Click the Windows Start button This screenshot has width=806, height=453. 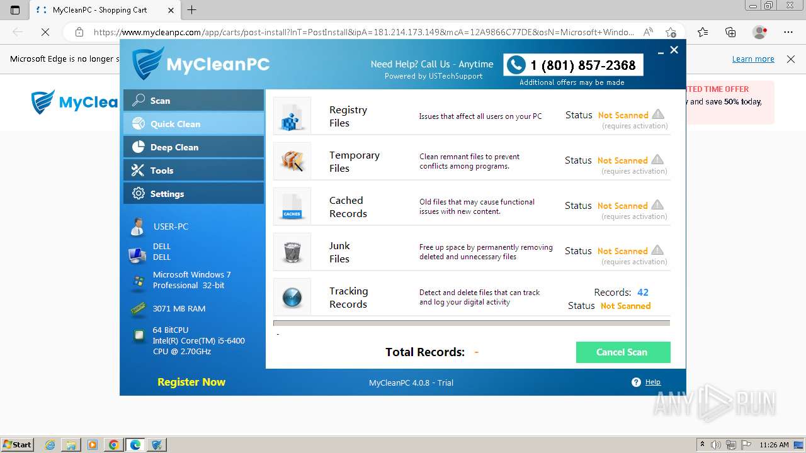pos(18,444)
